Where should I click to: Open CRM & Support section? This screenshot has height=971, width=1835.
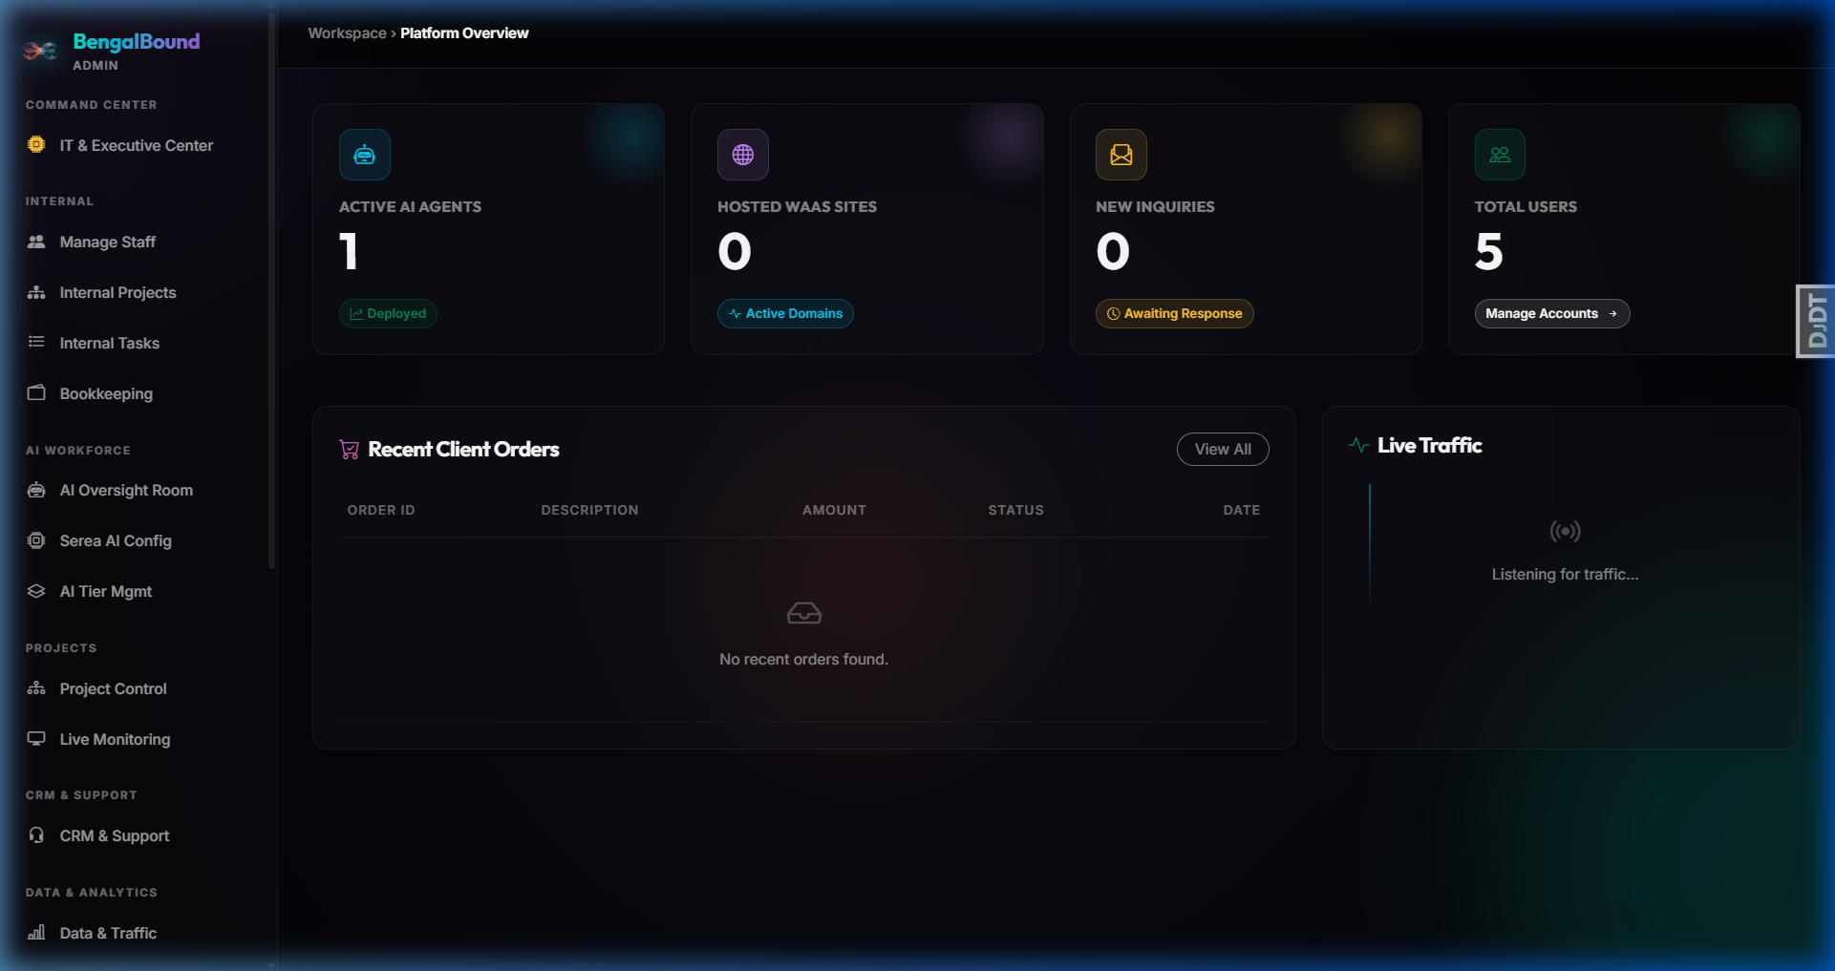pos(115,836)
